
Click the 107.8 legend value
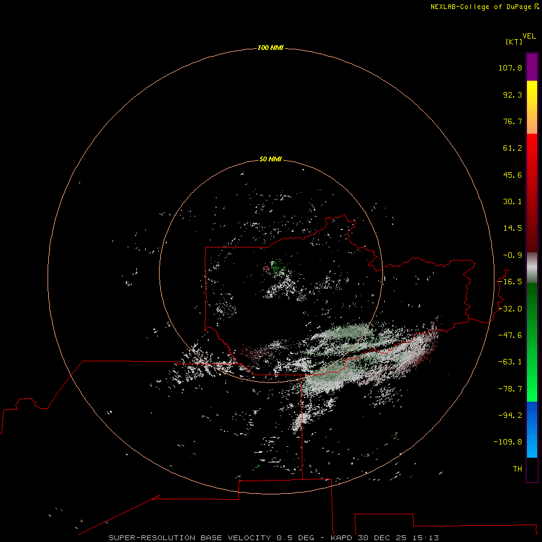[510, 67]
